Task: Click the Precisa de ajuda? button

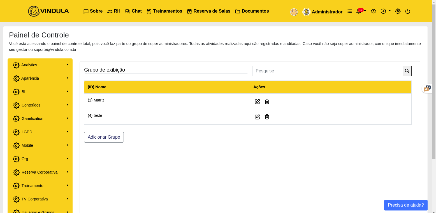Action: click(x=405, y=205)
